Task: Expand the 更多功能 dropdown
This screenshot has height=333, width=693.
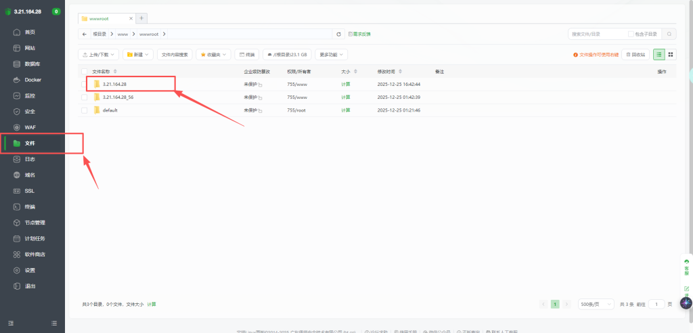Action: [331, 54]
